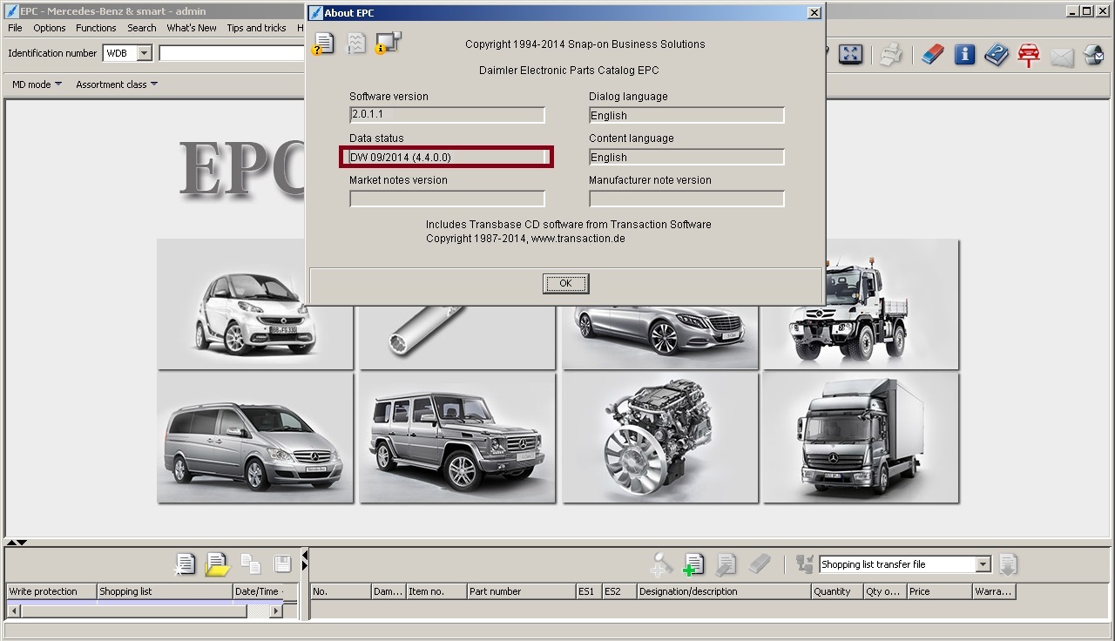Click the document help icon in About EPC
The height and width of the screenshot is (641, 1115).
[323, 43]
